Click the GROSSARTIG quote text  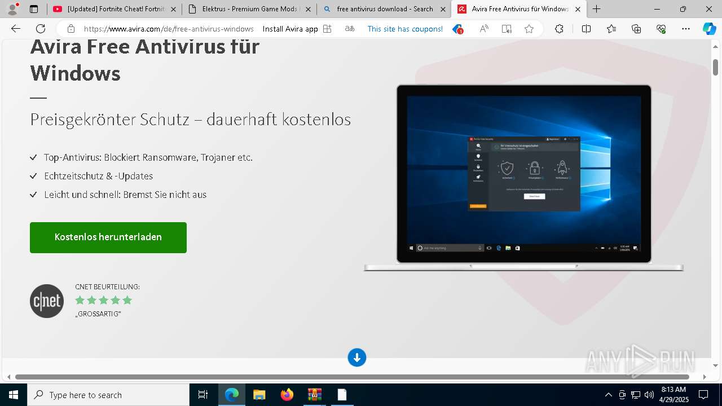tap(98, 314)
